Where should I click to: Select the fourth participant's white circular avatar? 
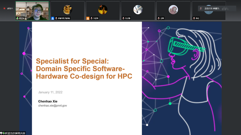pyautogui.click(x=138, y=9)
